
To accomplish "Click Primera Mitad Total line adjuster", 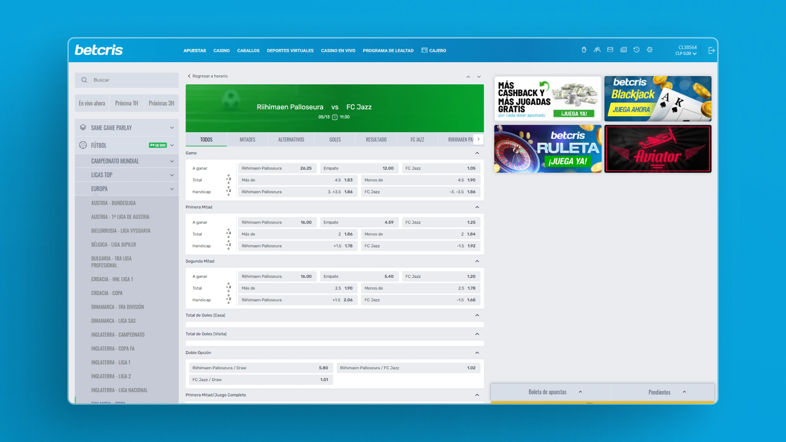I will tap(228, 234).
